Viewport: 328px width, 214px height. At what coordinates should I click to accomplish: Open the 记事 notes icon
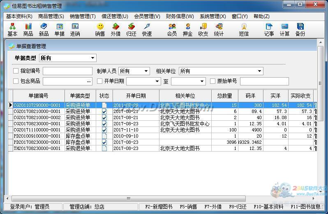(x=269, y=30)
